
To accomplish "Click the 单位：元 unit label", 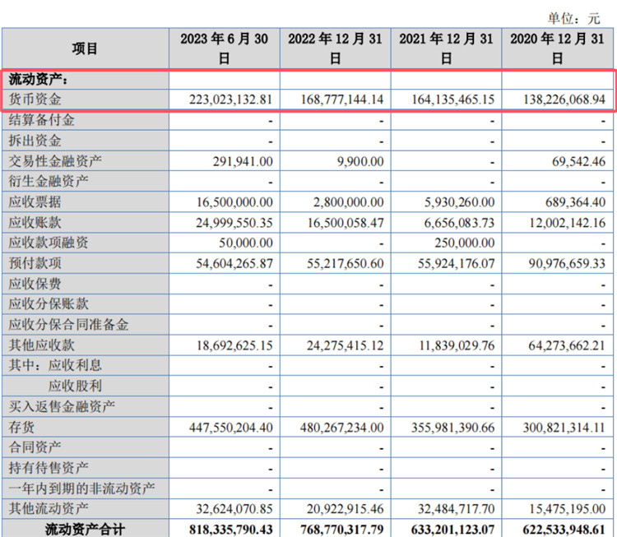I will (x=573, y=18).
